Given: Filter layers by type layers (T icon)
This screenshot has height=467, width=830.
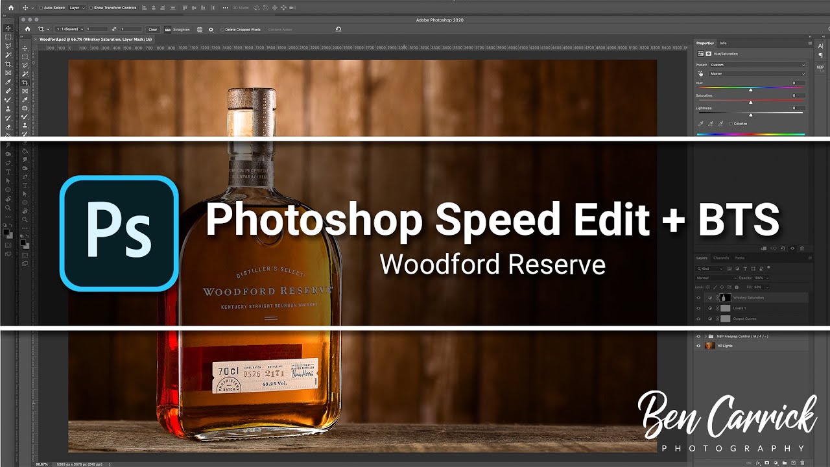Looking at the screenshot, I should (x=744, y=268).
